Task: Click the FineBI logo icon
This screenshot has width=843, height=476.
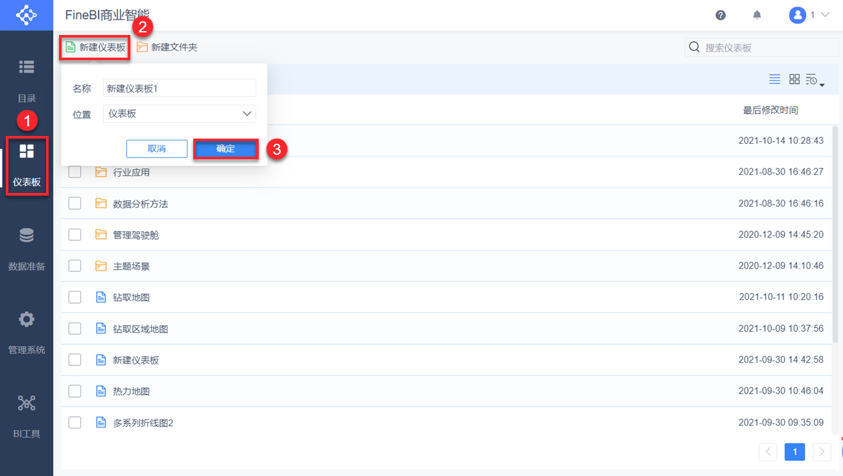Action: click(x=27, y=15)
